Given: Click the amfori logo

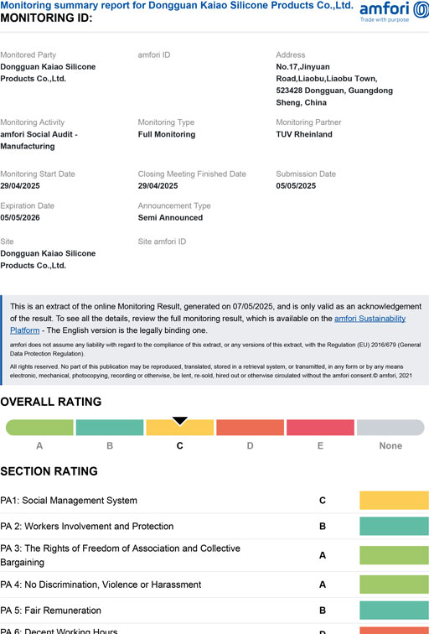Looking at the screenshot, I should (394, 12).
